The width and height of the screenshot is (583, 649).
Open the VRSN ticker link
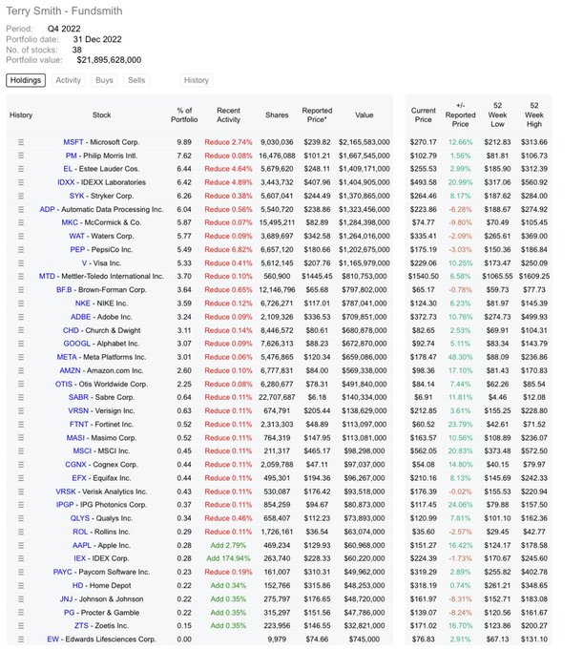pyautogui.click(x=78, y=411)
